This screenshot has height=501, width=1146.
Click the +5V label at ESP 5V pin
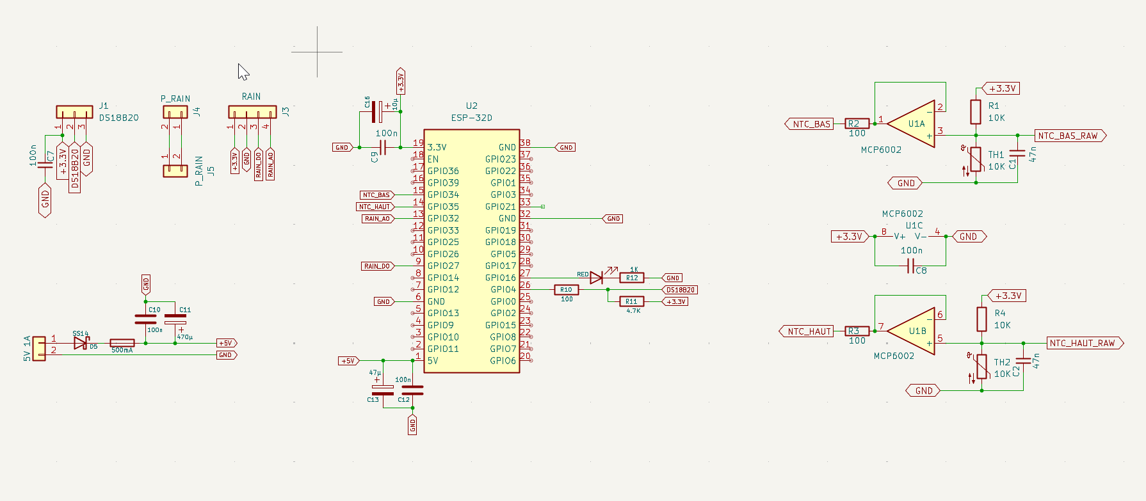click(348, 361)
